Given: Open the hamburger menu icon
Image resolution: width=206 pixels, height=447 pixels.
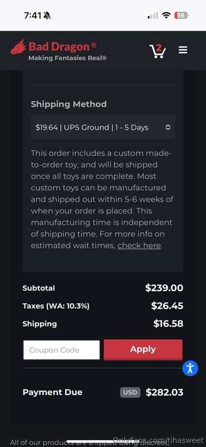Looking at the screenshot, I should (x=183, y=50).
